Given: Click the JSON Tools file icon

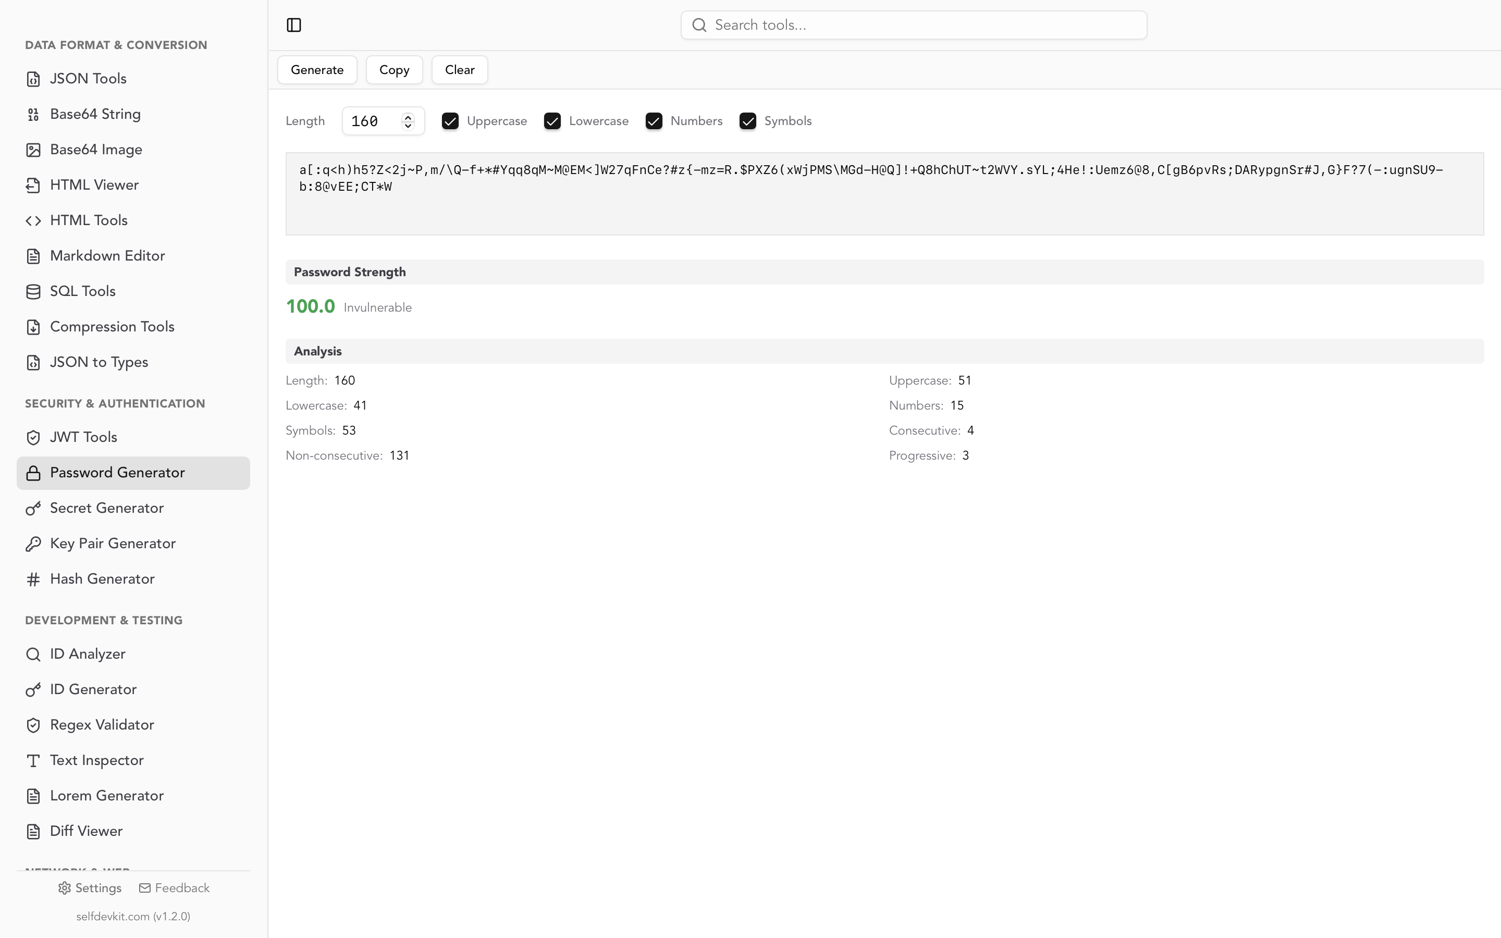Looking at the screenshot, I should pos(33,79).
